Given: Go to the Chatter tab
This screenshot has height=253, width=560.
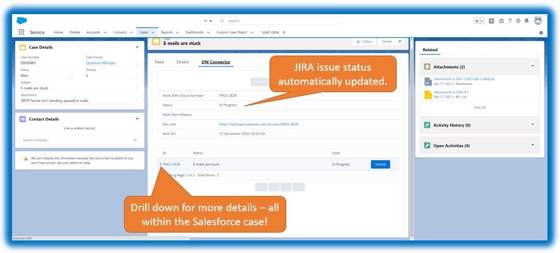Looking at the screenshot, I should tap(75, 32).
